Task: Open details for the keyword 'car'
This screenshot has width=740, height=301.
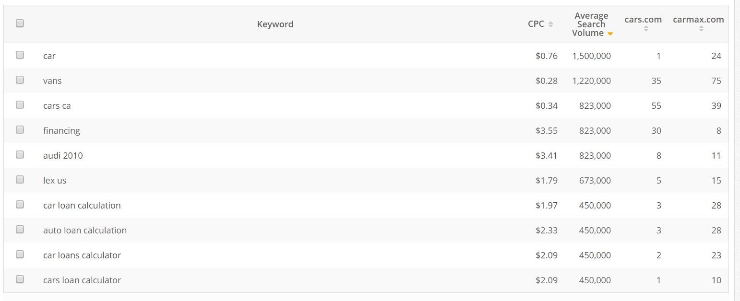Action: pyautogui.click(x=49, y=56)
